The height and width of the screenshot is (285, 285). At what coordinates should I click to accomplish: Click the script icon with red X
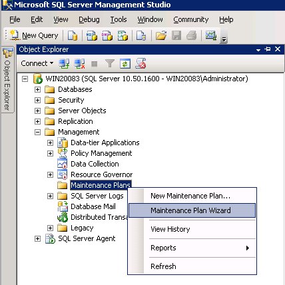coord(141,63)
